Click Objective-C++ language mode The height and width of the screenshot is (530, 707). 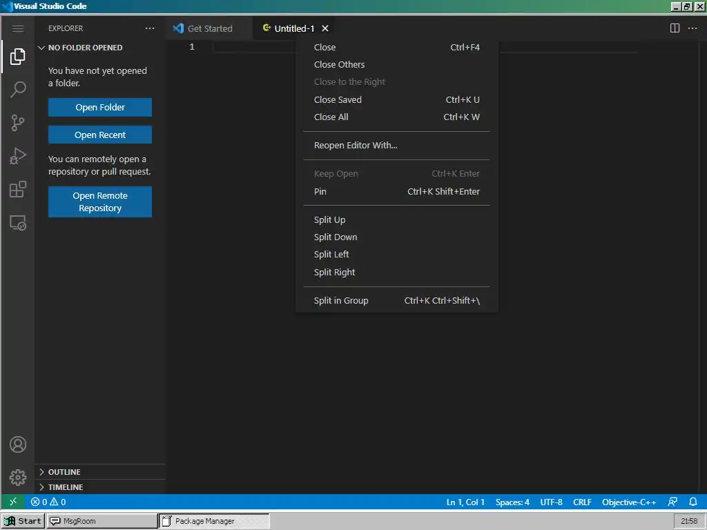pos(629,502)
